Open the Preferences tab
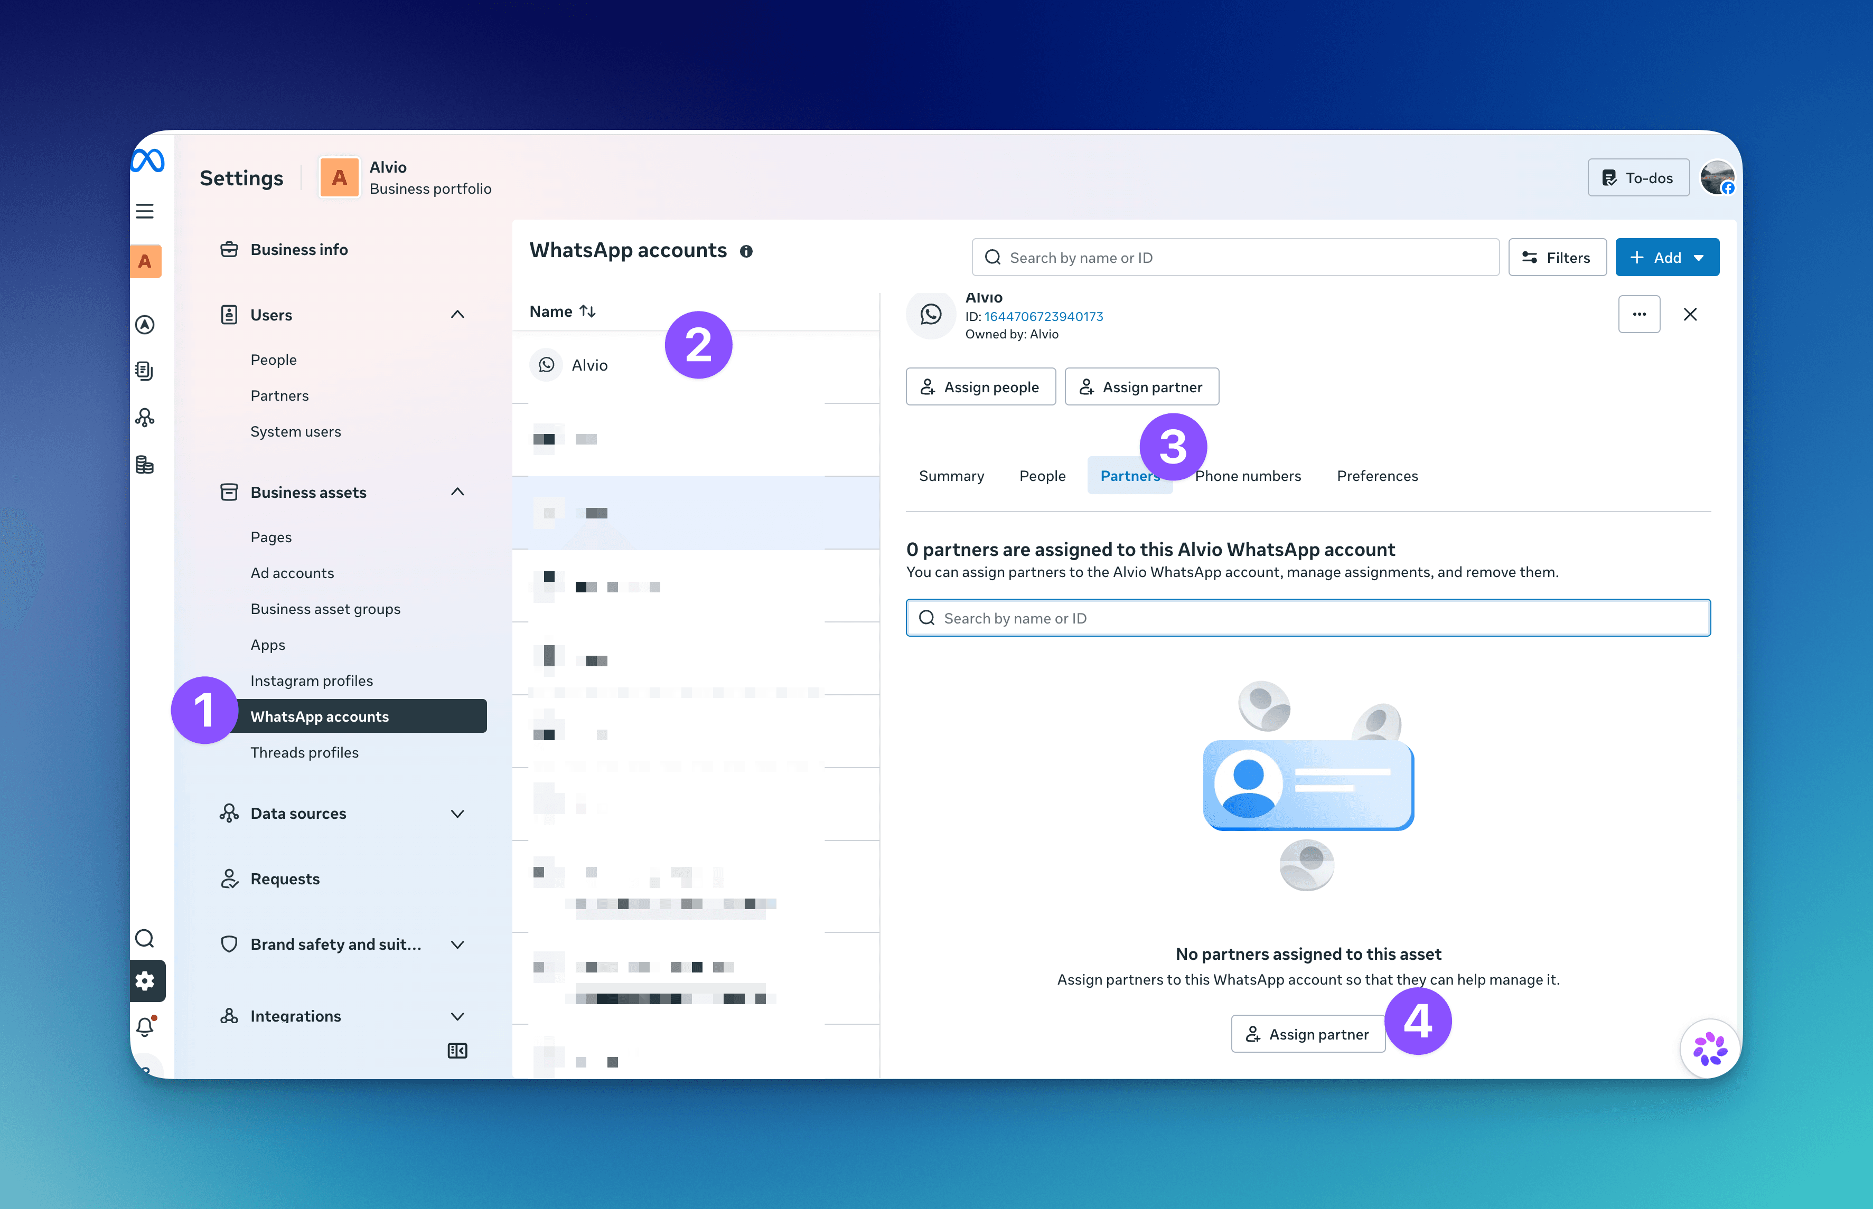Screen dimensions: 1873x1209 coord(1376,476)
